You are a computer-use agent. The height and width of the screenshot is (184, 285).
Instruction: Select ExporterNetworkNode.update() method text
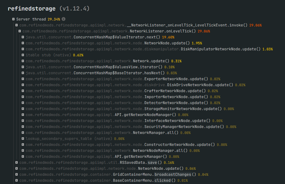[176, 79]
